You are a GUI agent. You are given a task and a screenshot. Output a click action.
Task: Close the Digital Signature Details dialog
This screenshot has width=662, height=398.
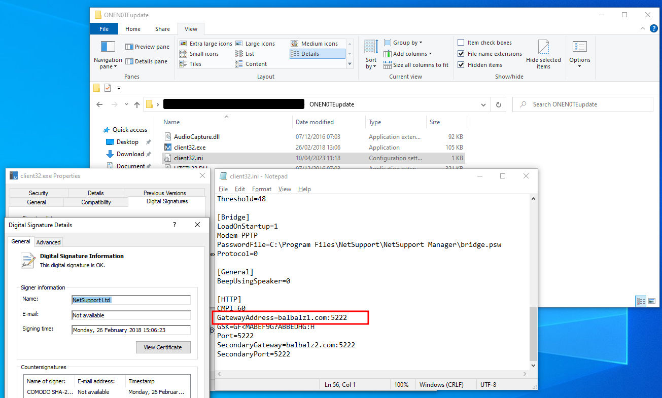[x=197, y=225]
